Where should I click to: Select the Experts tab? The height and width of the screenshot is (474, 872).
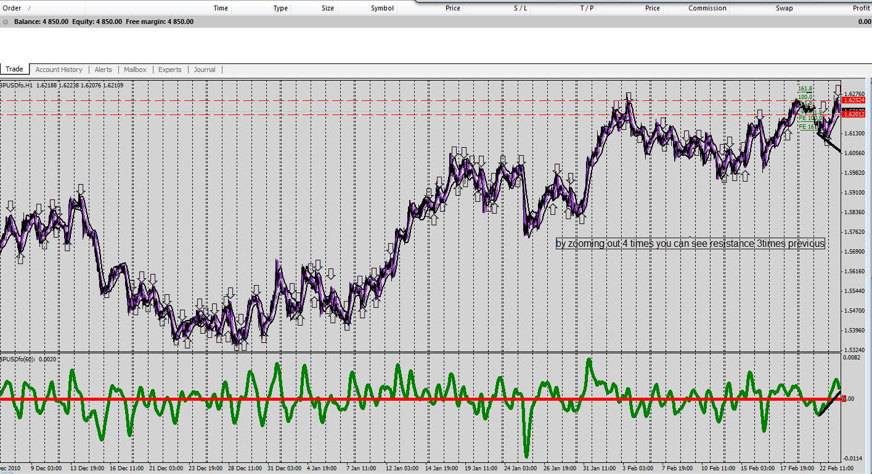tap(169, 70)
